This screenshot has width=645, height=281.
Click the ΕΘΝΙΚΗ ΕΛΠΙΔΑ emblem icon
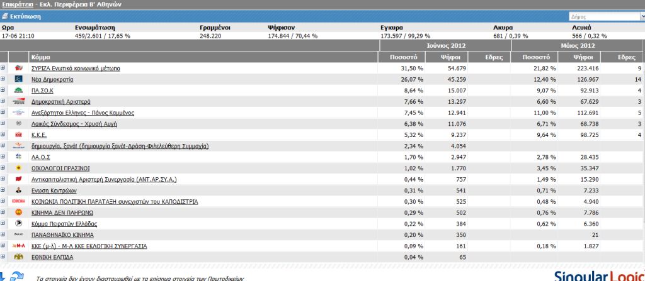pyautogui.click(x=19, y=256)
